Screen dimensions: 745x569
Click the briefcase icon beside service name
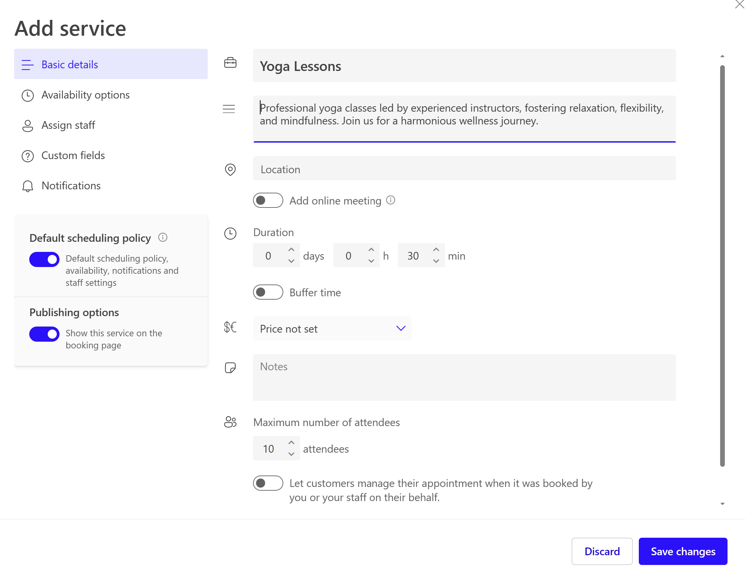(x=230, y=63)
